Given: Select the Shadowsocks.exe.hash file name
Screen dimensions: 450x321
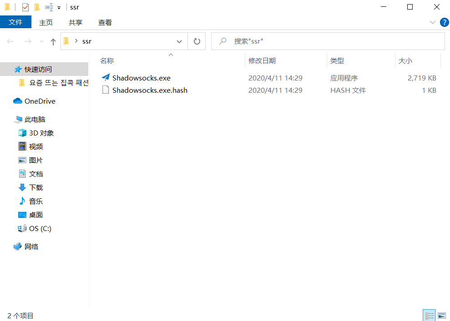Looking at the screenshot, I should click(x=150, y=90).
